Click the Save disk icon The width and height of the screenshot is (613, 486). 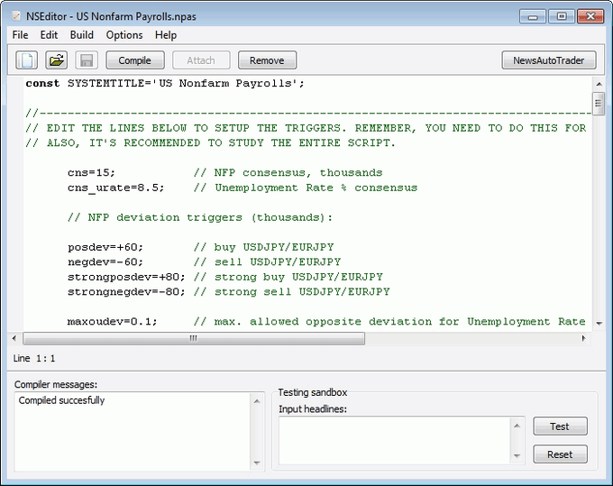click(86, 60)
